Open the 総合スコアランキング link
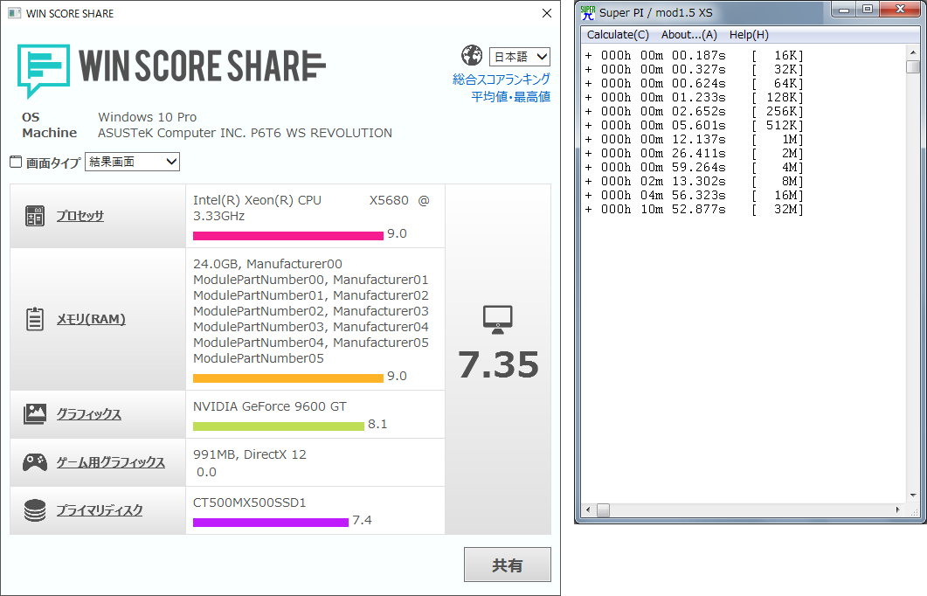The width and height of the screenshot is (927, 596). pos(502,80)
